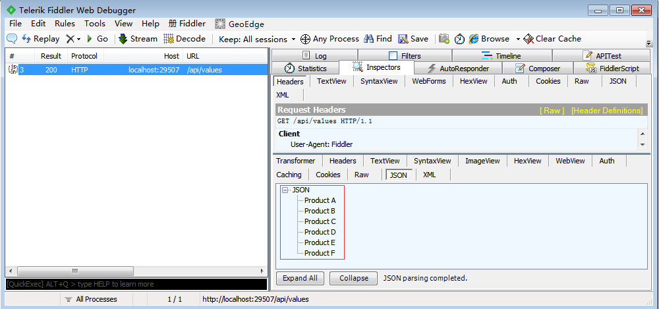This screenshot has height=309, width=659.
Task: Select request WebForms tab
Action: click(429, 81)
